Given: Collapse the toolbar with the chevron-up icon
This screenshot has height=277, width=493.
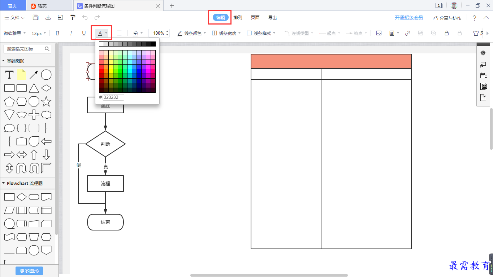Looking at the screenshot, I should [486, 17].
